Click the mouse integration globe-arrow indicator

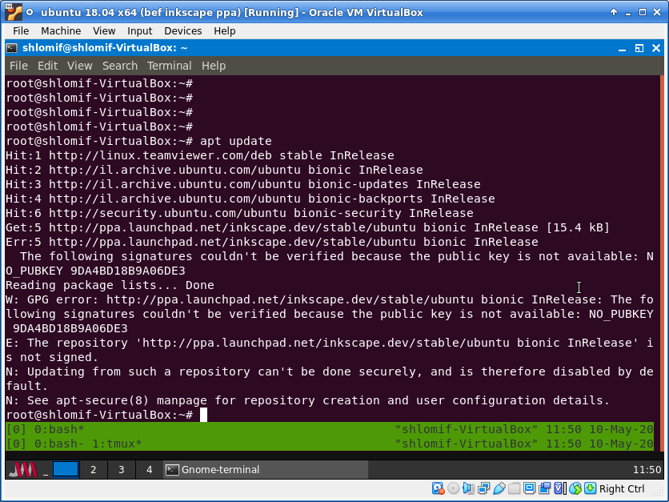(575, 488)
